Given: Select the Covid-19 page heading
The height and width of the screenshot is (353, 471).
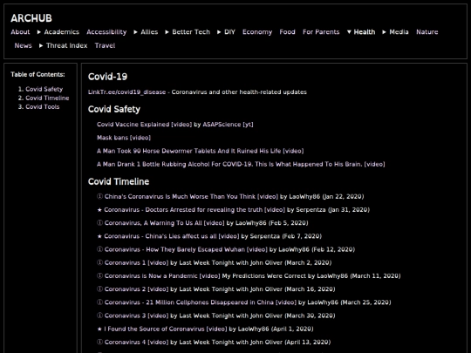Looking at the screenshot, I should pos(107,77).
